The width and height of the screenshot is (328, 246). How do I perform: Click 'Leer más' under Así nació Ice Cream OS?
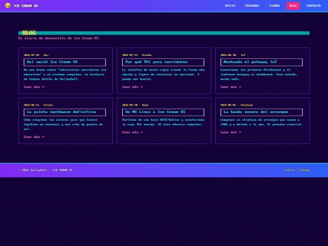tap(34, 87)
